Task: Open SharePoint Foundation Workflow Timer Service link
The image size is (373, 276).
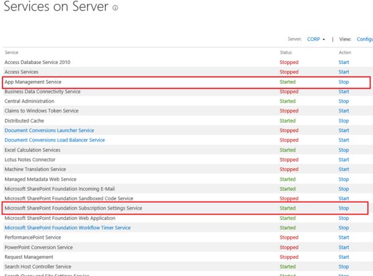Action: [x=68, y=228]
